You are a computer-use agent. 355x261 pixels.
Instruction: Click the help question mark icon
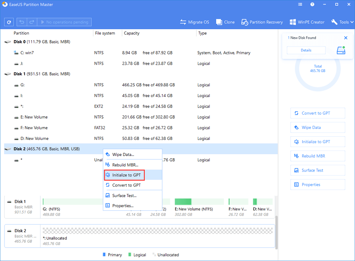312,5
